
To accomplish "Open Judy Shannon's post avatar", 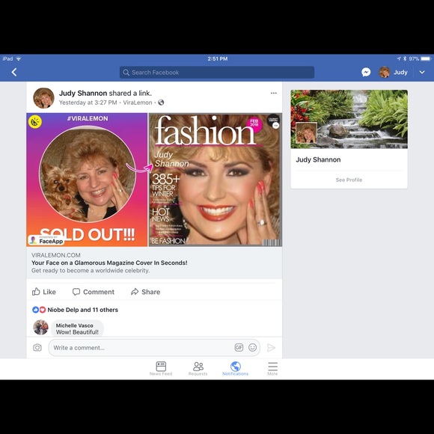I will 43,98.
